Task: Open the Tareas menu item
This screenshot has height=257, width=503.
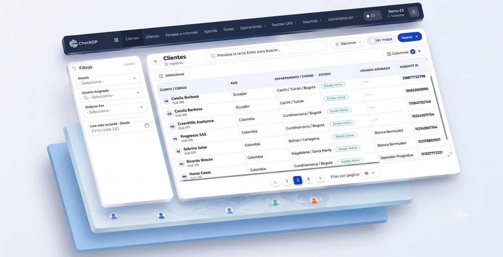Action: tap(228, 29)
